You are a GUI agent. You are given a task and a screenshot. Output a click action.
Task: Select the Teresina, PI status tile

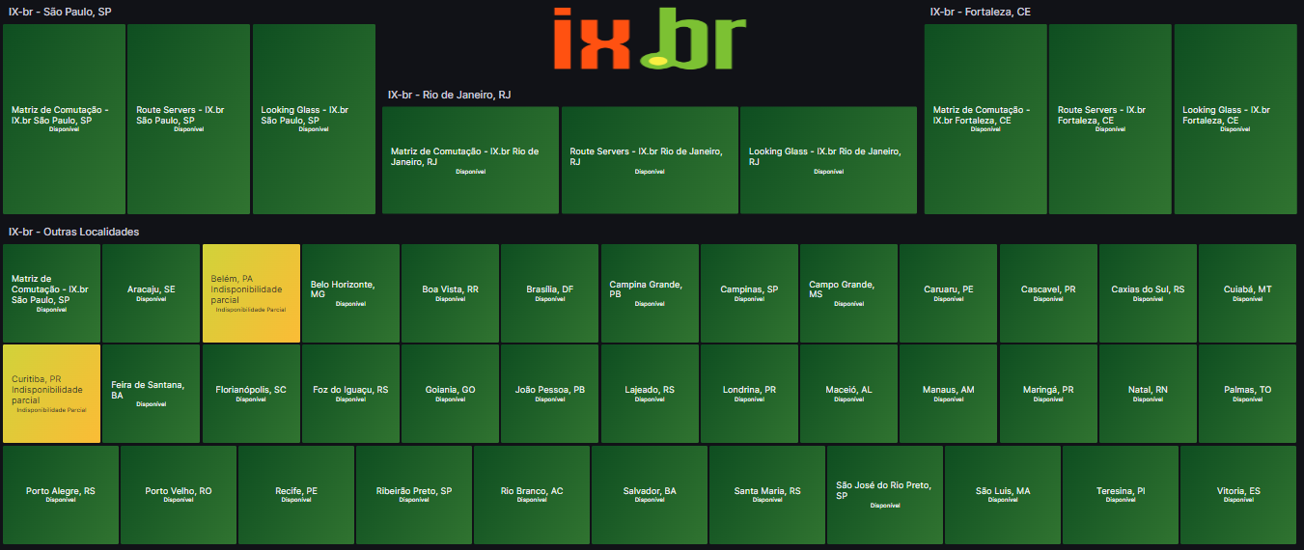(x=1121, y=495)
